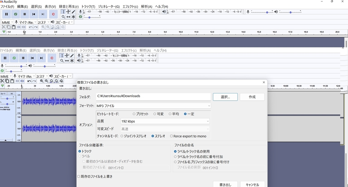The height and width of the screenshot is (187, 348).
Task: Click the キャンセル button
Action: pyautogui.click(x=252, y=184)
